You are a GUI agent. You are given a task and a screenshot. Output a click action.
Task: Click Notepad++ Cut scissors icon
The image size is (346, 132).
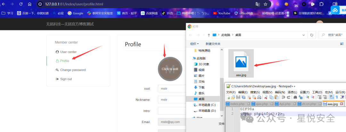pyautogui.click(x=266, y=97)
